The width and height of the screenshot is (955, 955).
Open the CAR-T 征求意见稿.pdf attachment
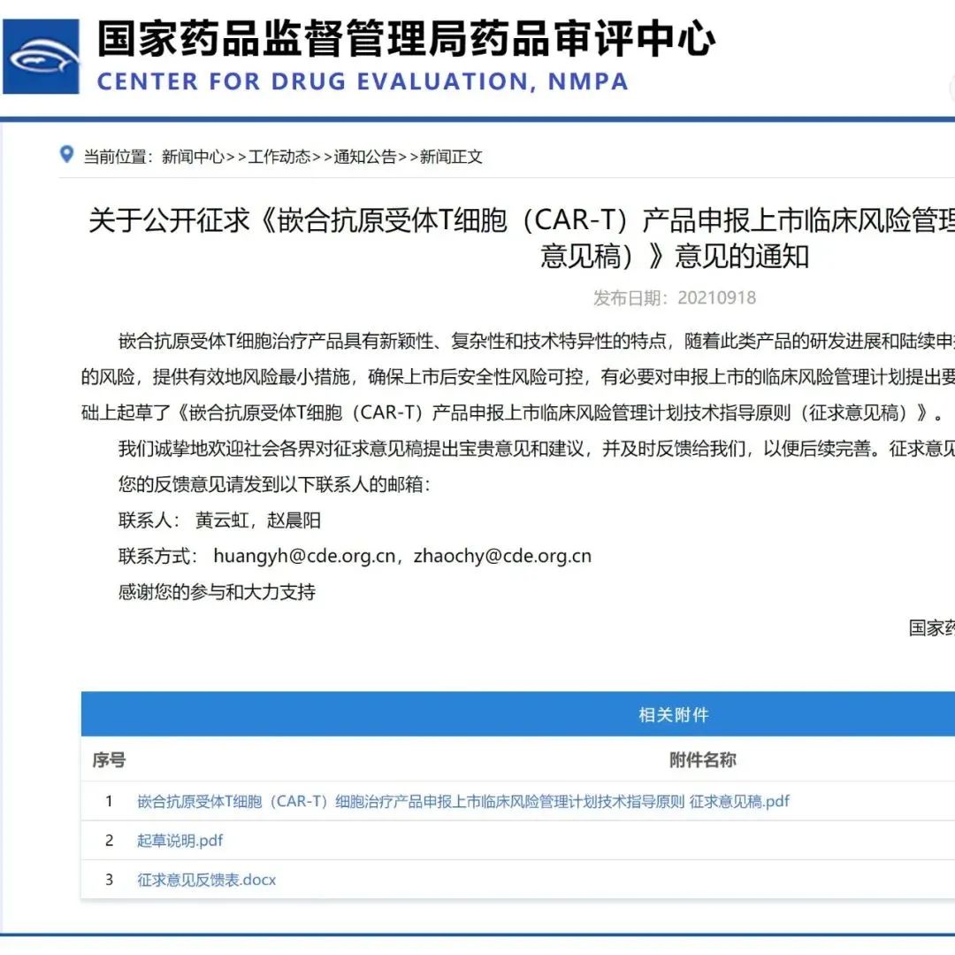[462, 801]
